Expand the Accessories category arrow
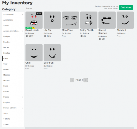 pos(22,15)
